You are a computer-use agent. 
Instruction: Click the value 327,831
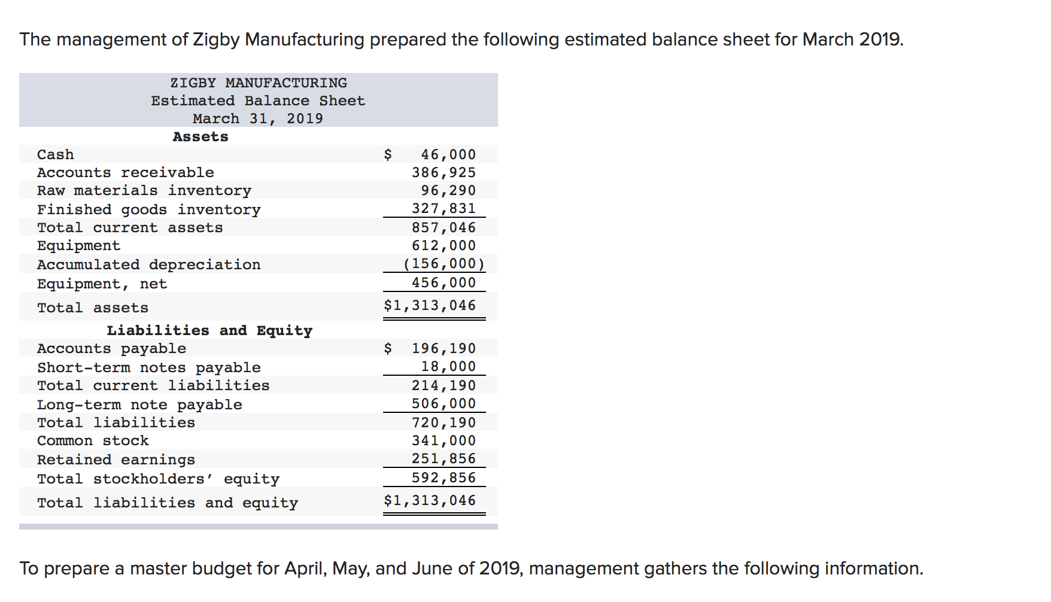pos(444,208)
